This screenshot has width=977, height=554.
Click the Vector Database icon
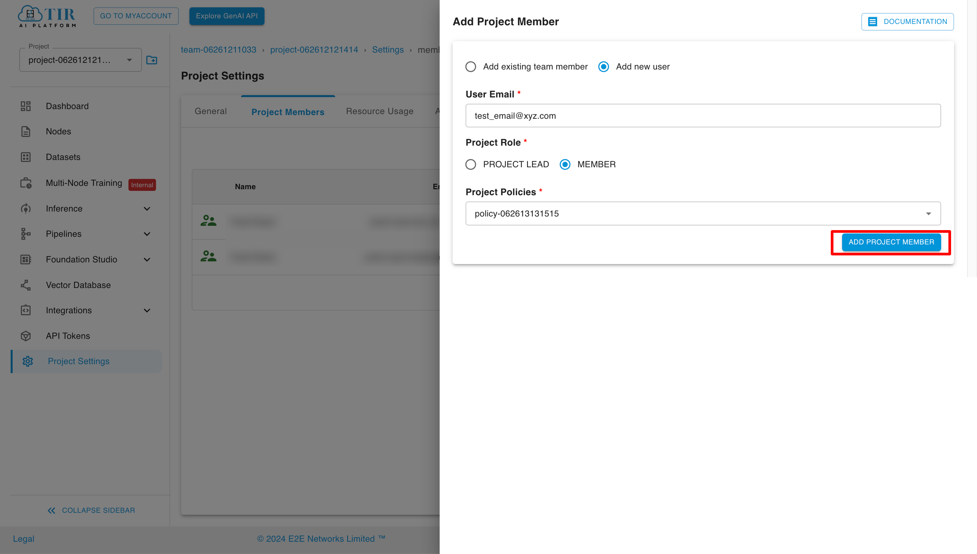point(27,285)
